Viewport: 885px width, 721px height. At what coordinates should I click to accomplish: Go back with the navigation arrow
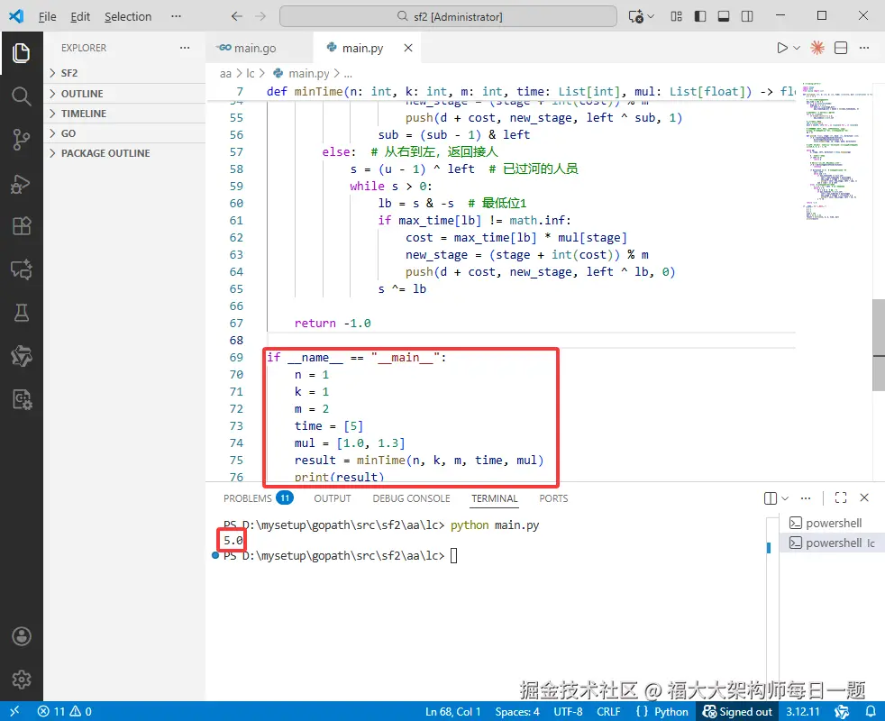pyautogui.click(x=237, y=16)
